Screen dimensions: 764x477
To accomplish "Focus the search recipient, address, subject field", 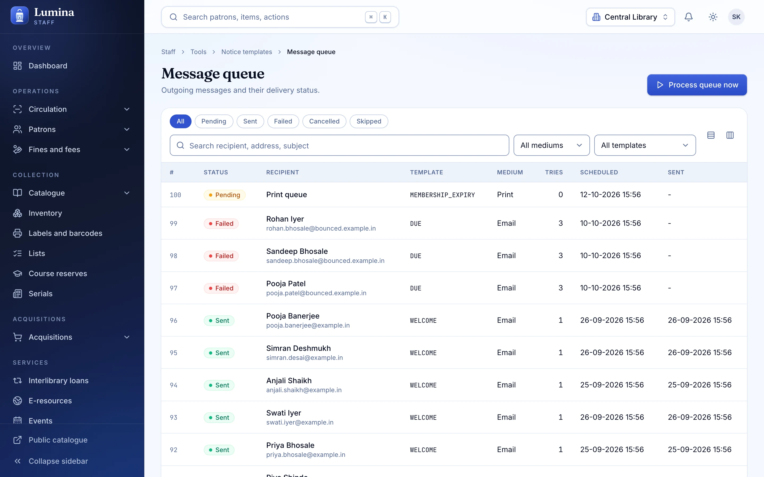I will pos(339,145).
